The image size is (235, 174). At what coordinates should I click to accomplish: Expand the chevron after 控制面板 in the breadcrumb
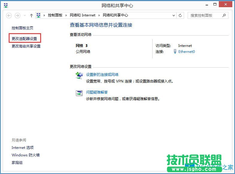(66, 15)
